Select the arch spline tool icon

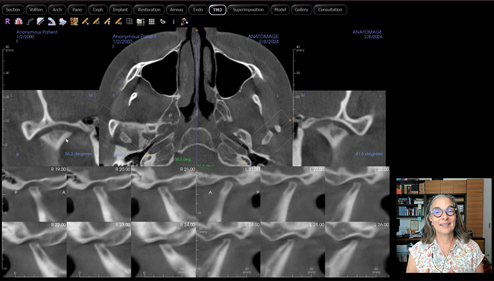[19, 21]
